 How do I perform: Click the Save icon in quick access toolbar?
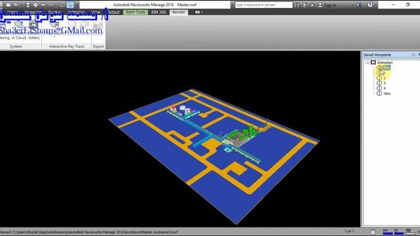[x=28, y=5]
